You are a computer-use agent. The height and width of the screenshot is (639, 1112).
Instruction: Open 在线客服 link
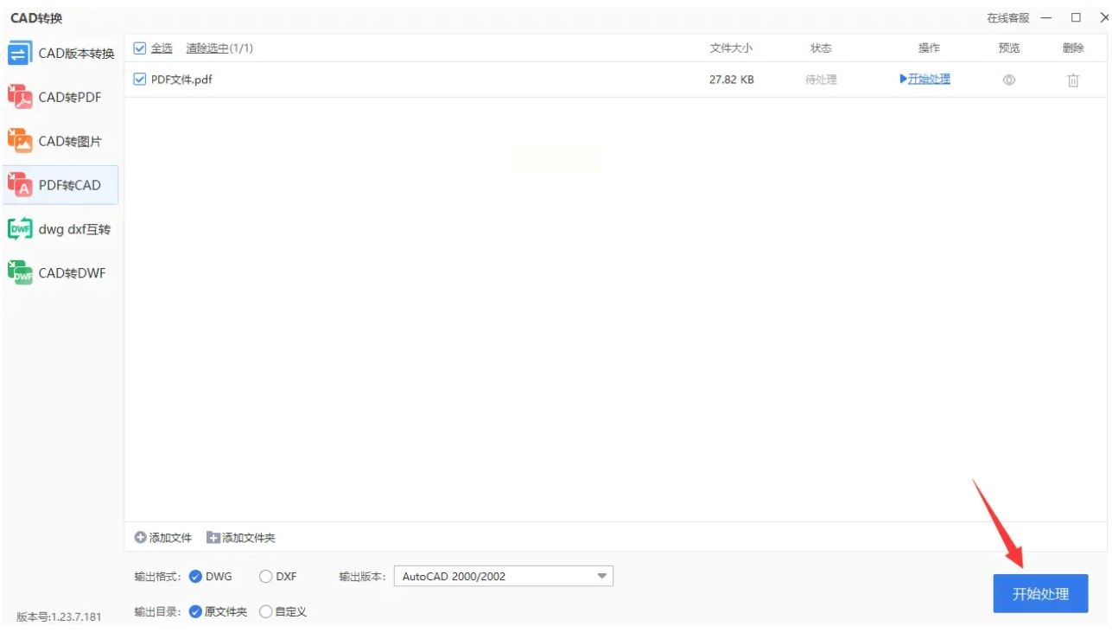pos(1008,18)
